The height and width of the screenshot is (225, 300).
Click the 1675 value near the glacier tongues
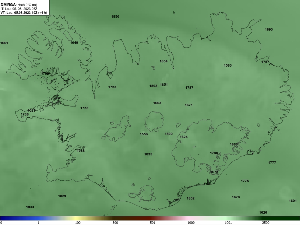pyautogui.click(x=214, y=172)
